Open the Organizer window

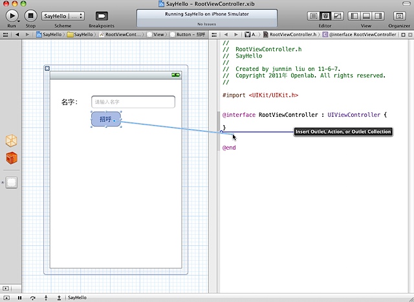(x=399, y=15)
